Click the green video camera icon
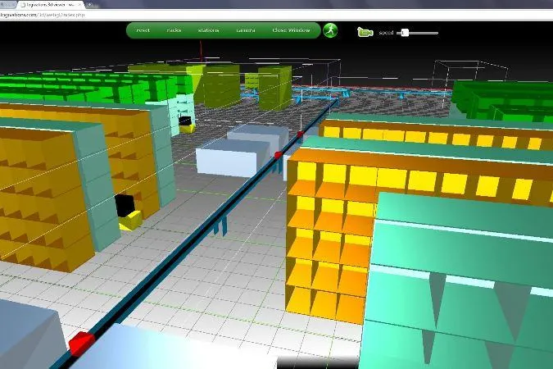 (x=365, y=32)
